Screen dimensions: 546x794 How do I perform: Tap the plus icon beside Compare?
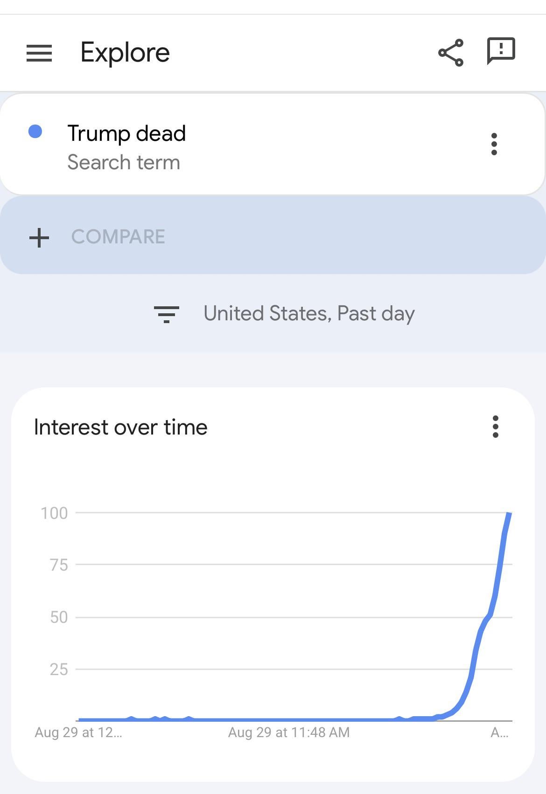pos(39,237)
